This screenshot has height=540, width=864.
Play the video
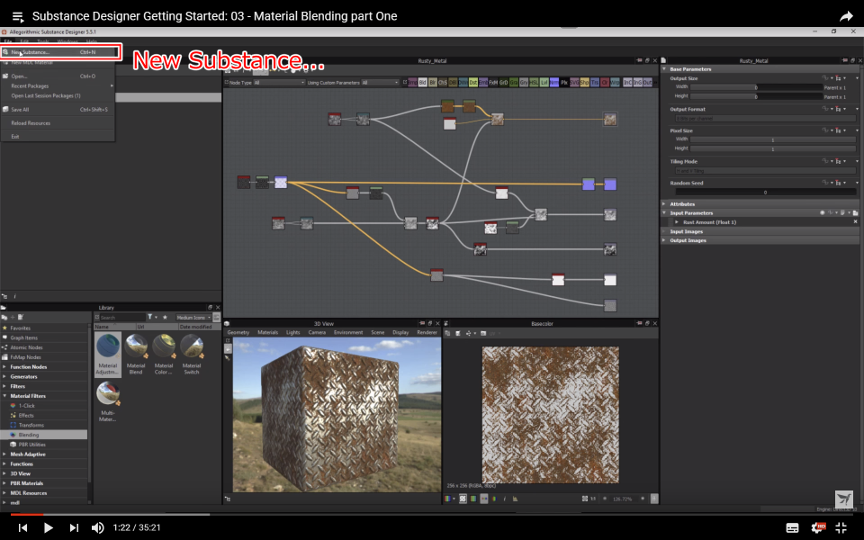[49, 527]
